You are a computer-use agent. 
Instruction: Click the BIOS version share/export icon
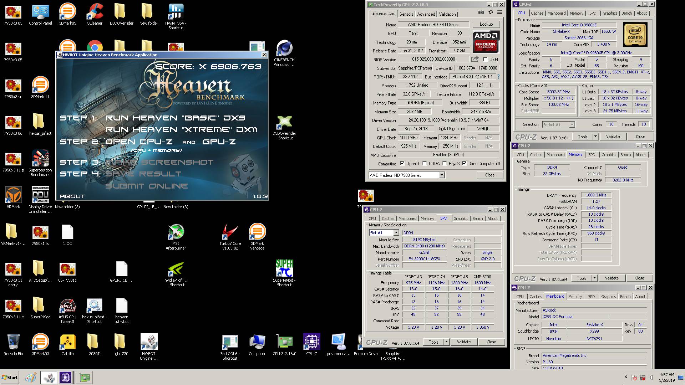[x=475, y=59]
